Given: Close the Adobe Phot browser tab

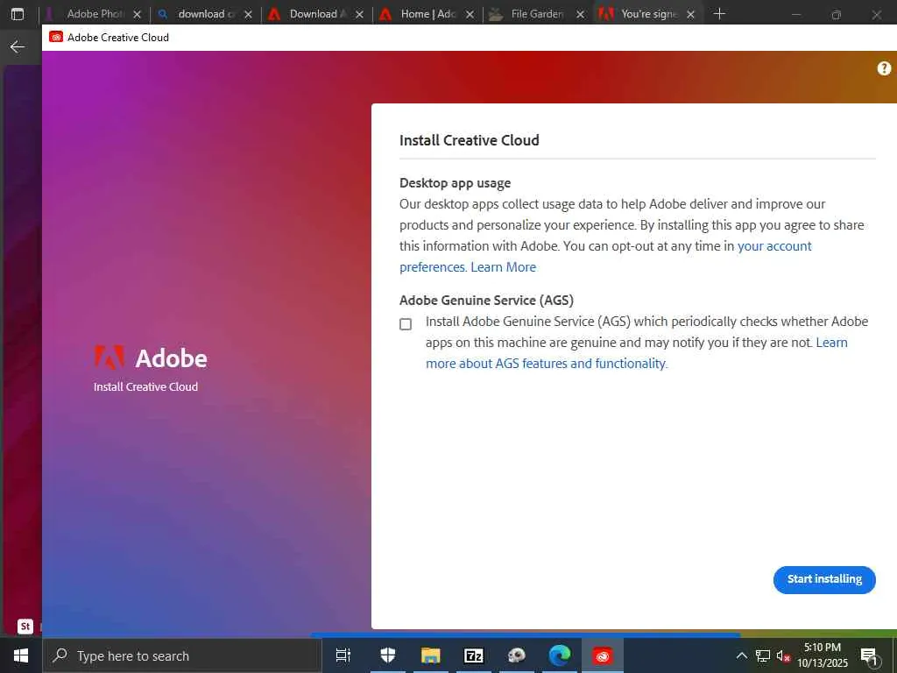Looking at the screenshot, I should pos(138,15).
